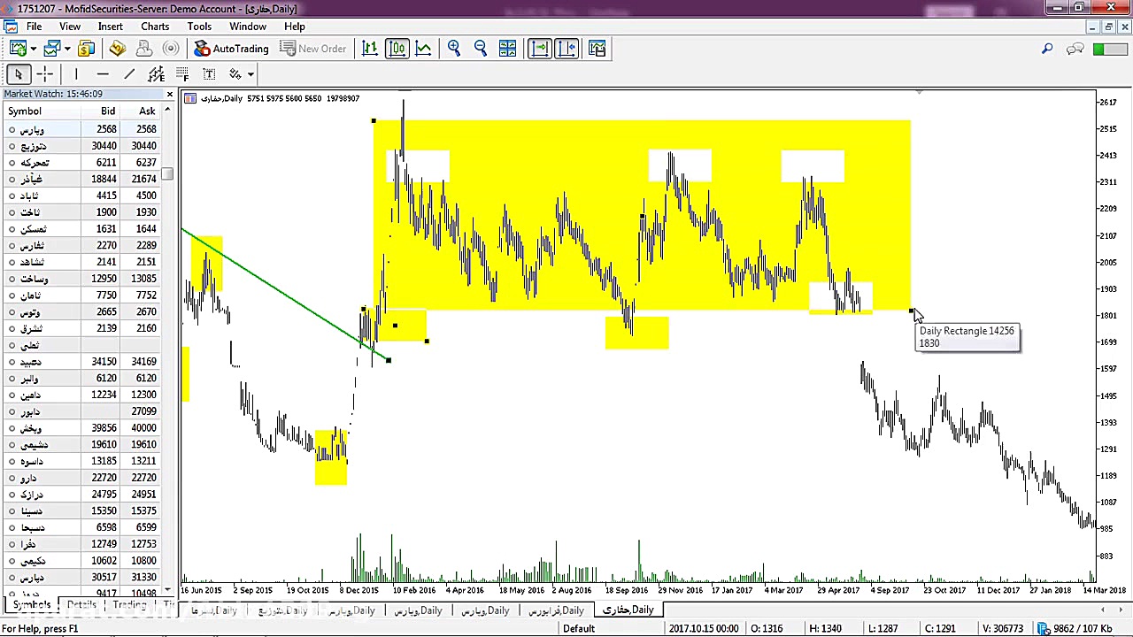This screenshot has height=637, width=1133.
Task: Switch to Symbols tab in Market Watch
Action: click(x=31, y=605)
